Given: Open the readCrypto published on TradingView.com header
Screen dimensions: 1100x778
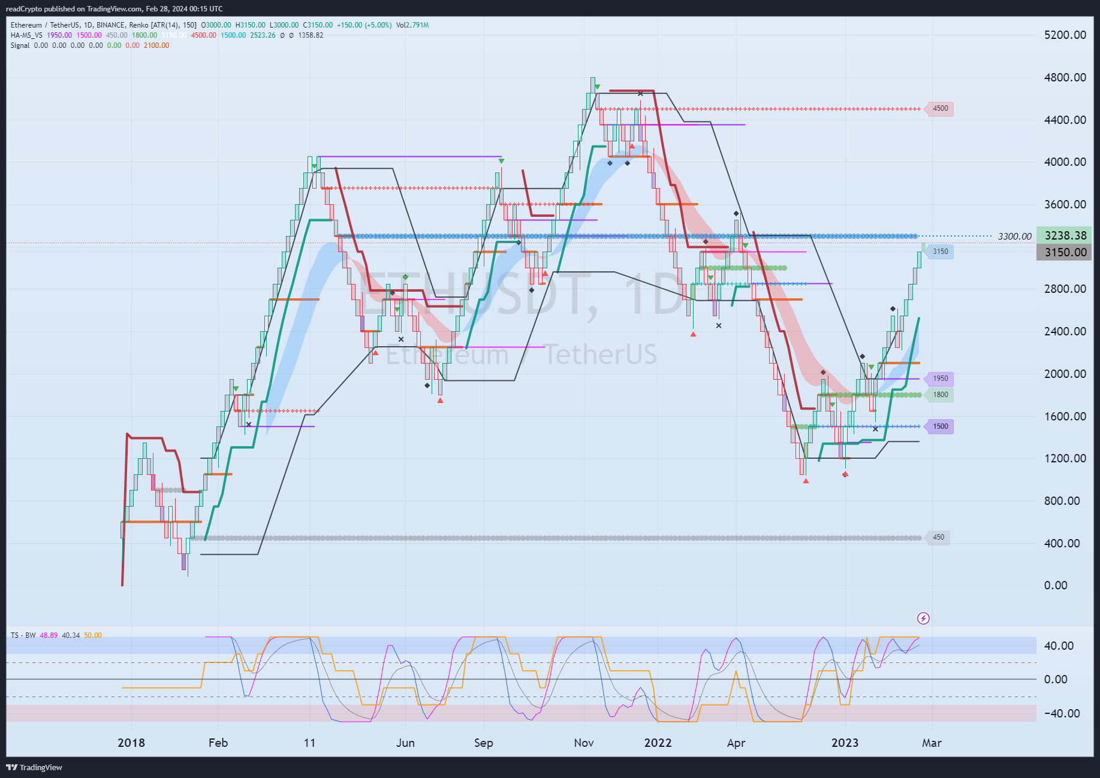Looking at the screenshot, I should [x=114, y=8].
